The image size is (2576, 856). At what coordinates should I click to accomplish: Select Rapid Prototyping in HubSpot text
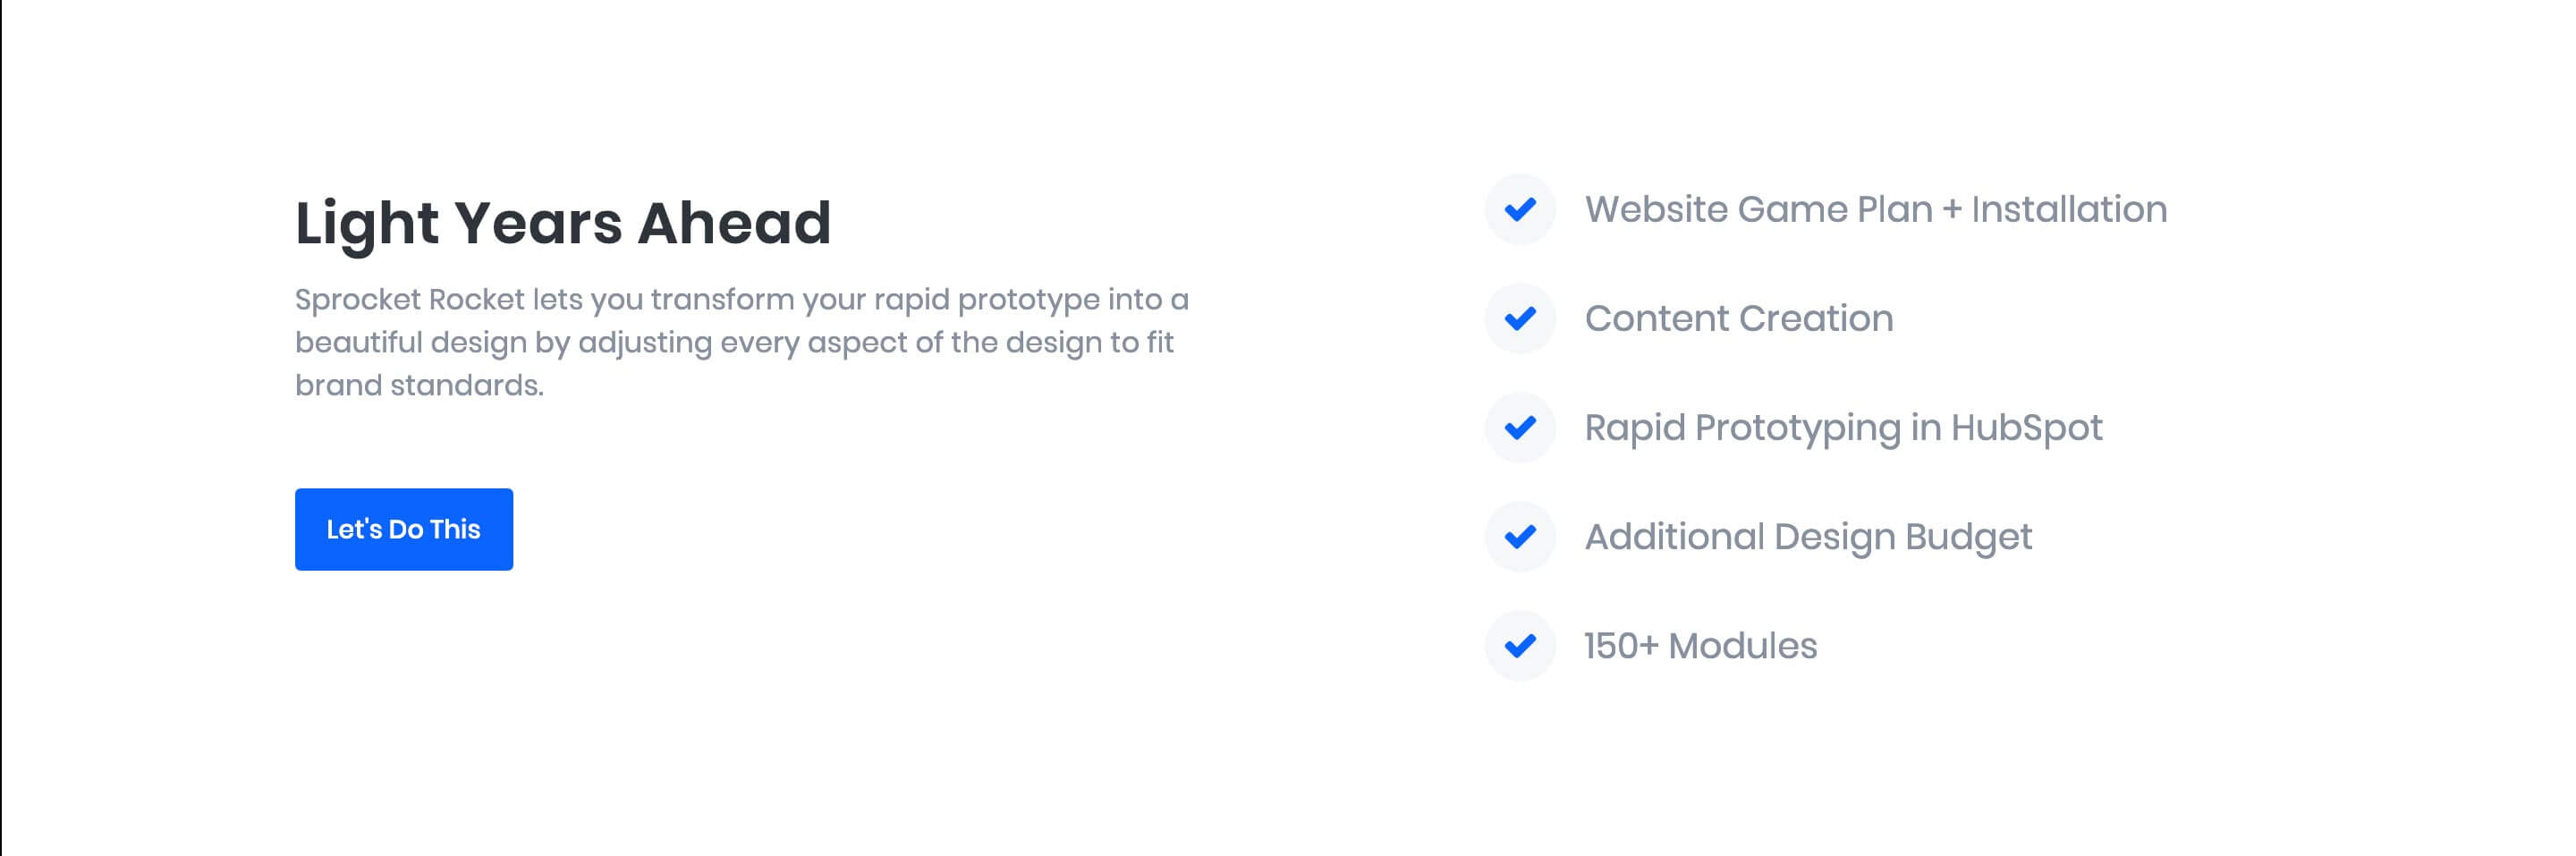pyautogui.click(x=1843, y=428)
